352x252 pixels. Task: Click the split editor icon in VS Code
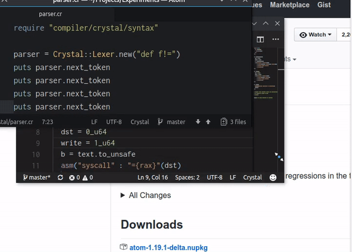260,39
